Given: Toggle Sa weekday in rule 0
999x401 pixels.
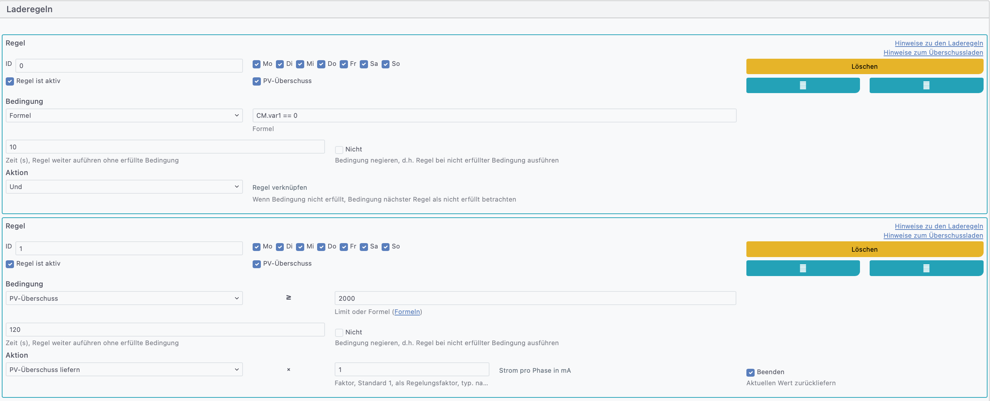Looking at the screenshot, I should (364, 64).
